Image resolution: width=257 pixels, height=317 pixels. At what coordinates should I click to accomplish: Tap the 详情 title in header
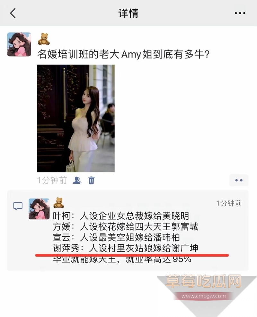pyautogui.click(x=128, y=13)
